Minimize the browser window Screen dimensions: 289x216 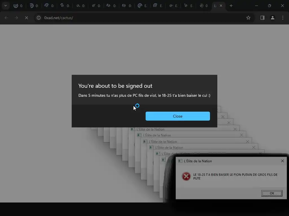(256, 6)
